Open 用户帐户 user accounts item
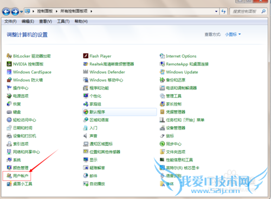 [x=17, y=176]
